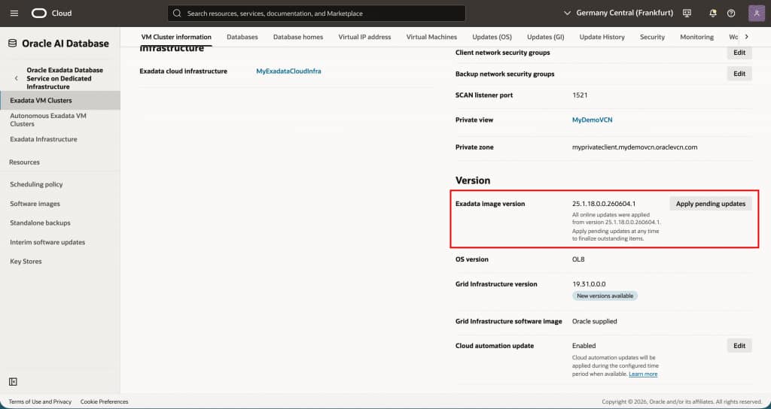Open the Update History tab
The image size is (771, 409).
point(602,37)
